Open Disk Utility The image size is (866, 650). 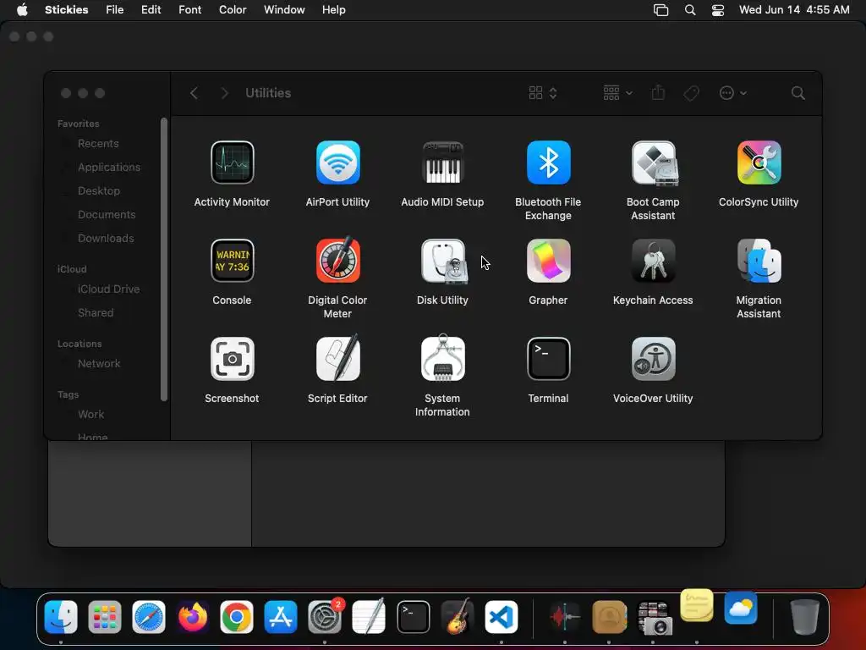[443, 261]
